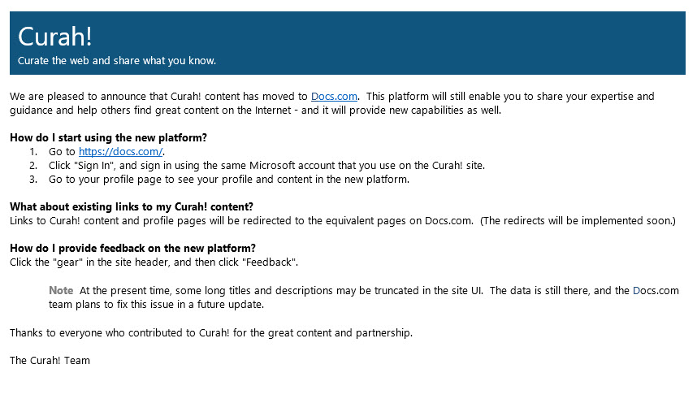This screenshot has height=412, width=697.
Task: Click the step 3 profile page instruction
Action: (x=228, y=180)
